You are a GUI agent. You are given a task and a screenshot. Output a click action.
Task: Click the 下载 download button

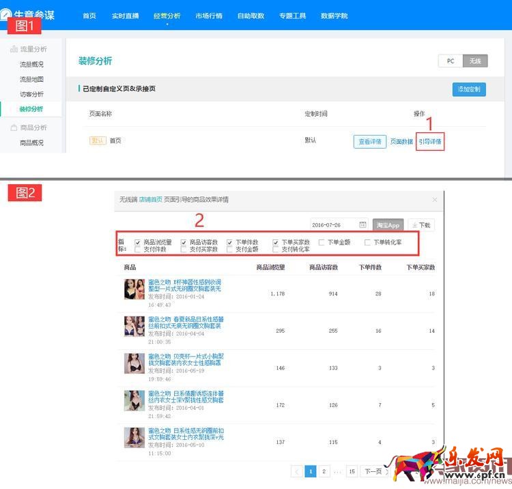[421, 225]
